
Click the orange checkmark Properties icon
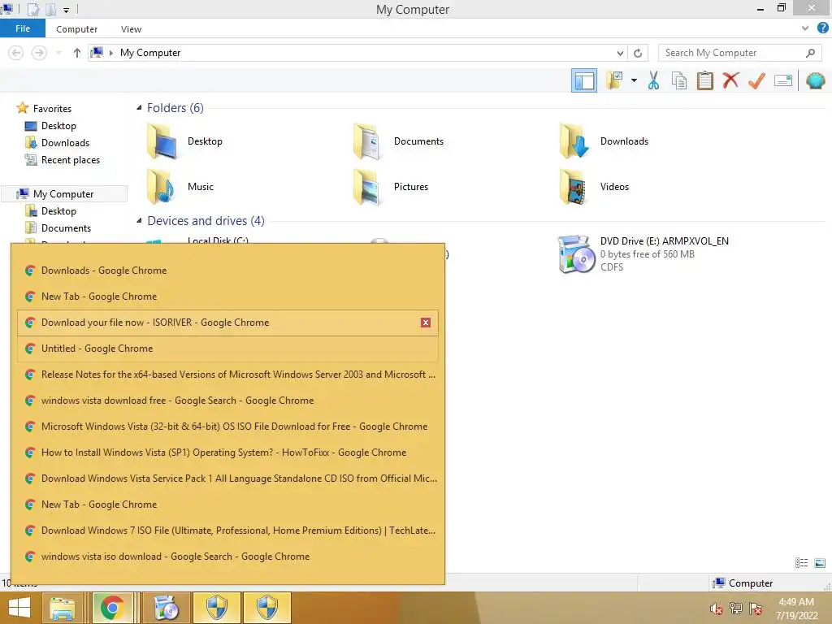point(756,80)
